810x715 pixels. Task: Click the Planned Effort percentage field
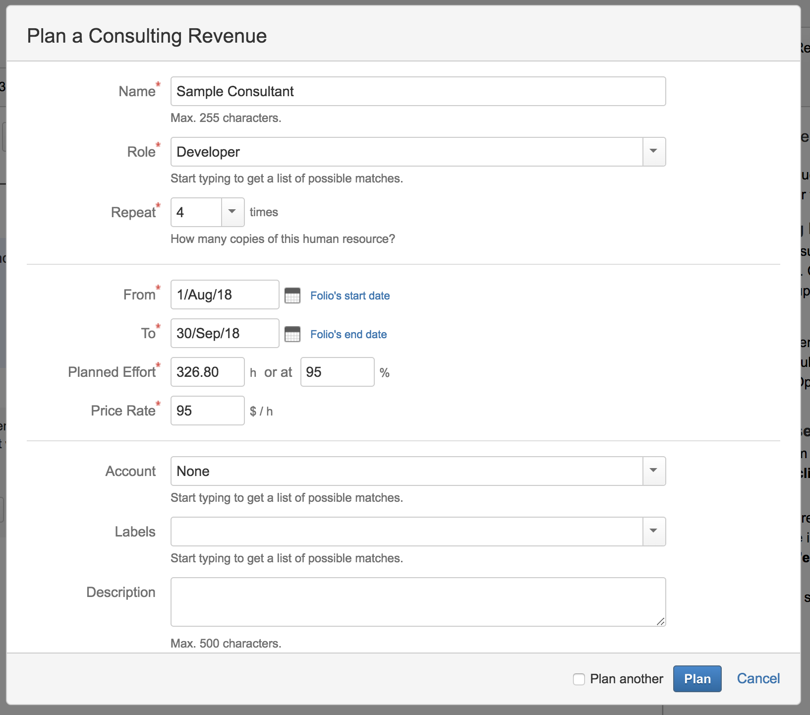(x=337, y=372)
